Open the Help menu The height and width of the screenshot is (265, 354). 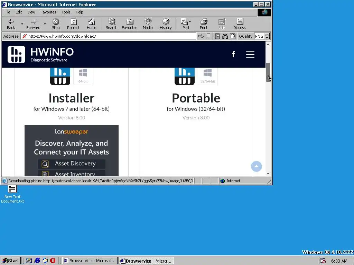tap(79, 12)
